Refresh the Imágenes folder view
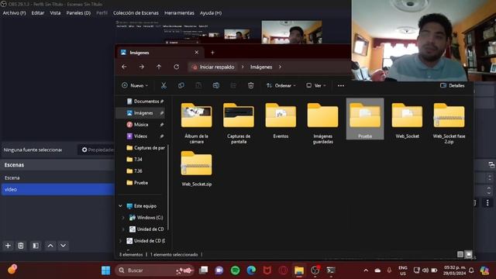 pyautogui.click(x=177, y=67)
